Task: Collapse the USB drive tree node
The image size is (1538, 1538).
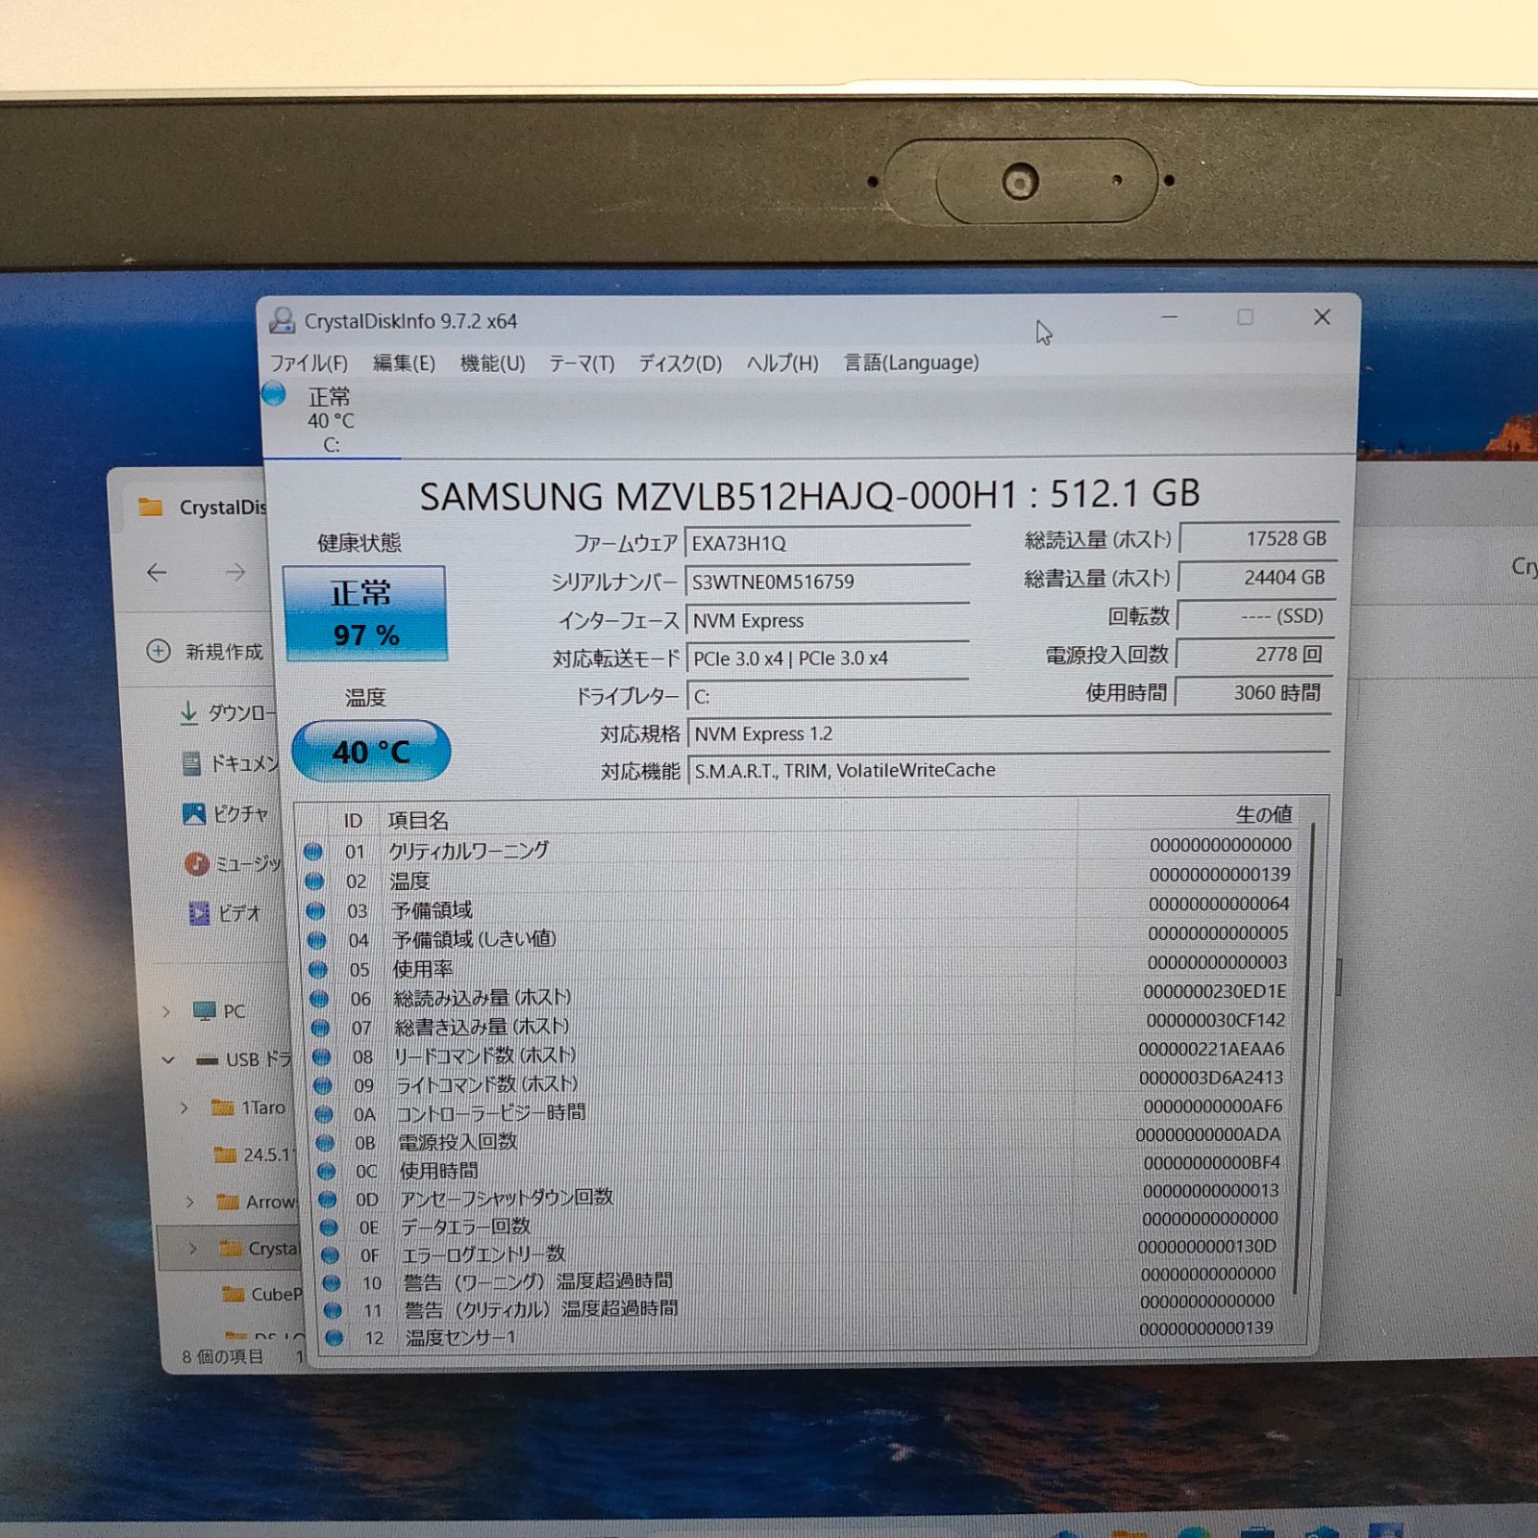Action: (x=168, y=1059)
